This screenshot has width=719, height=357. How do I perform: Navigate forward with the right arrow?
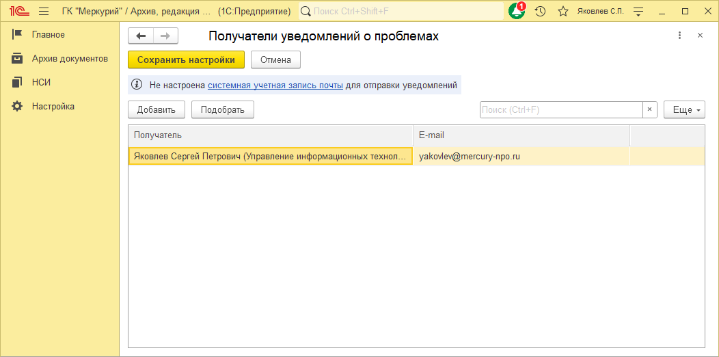click(165, 36)
